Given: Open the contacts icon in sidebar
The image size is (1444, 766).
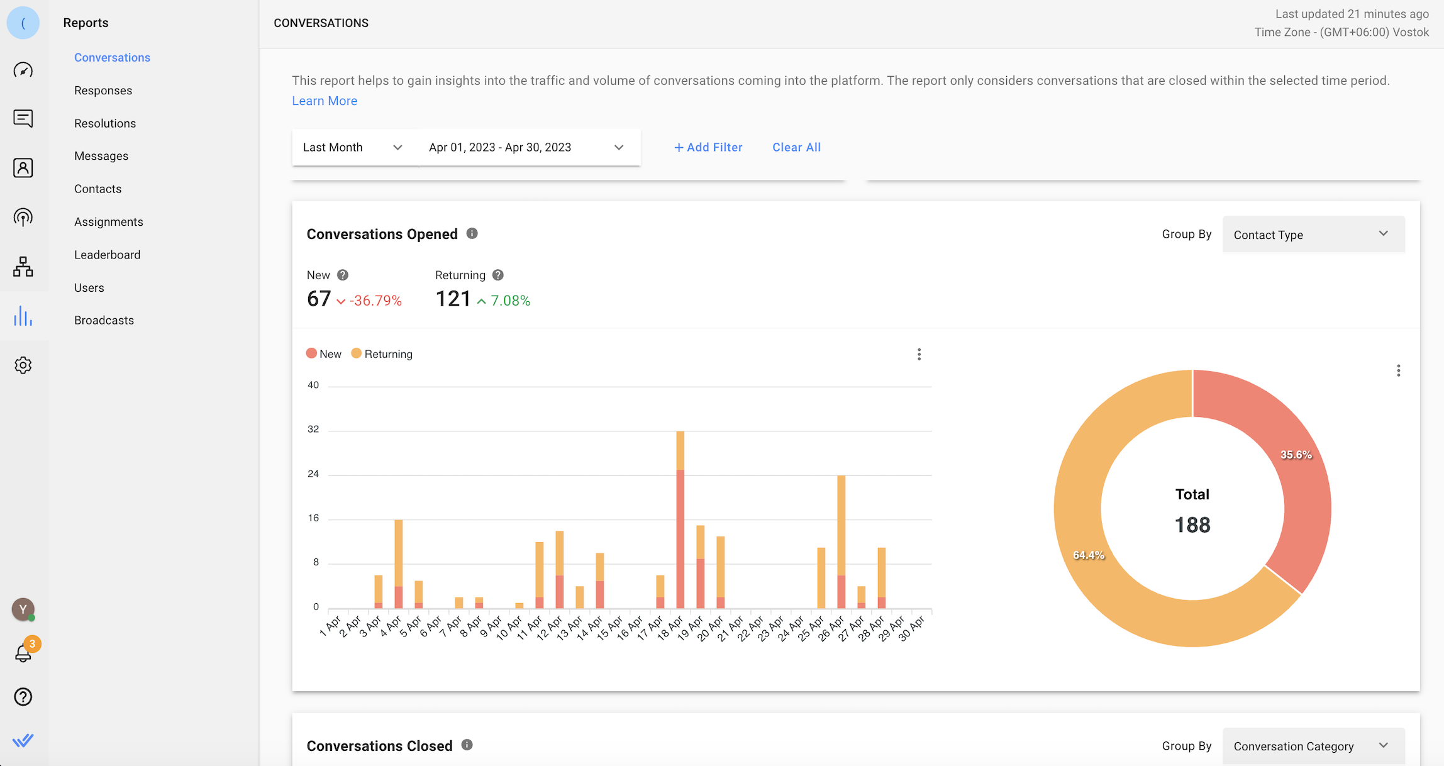Looking at the screenshot, I should click(23, 168).
